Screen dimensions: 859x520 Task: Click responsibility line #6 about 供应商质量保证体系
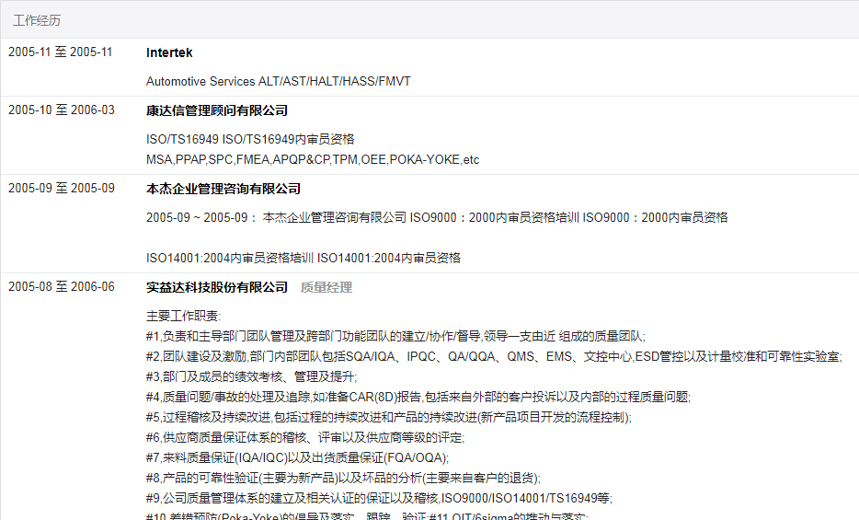point(305,438)
